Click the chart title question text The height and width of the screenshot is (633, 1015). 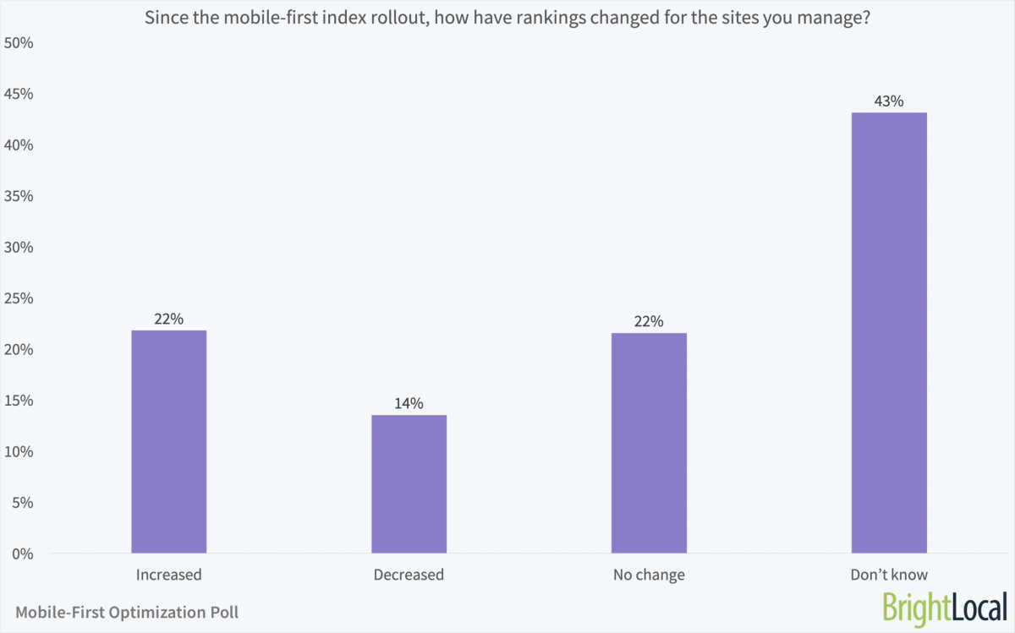(507, 18)
